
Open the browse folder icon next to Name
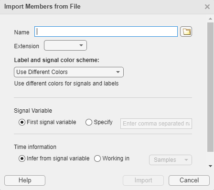(x=186, y=32)
